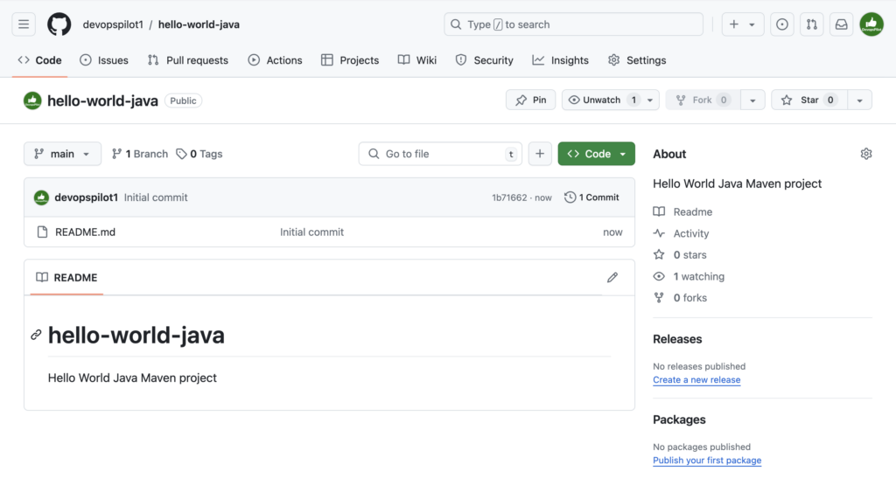
Task: Open the issues icon in top bar
Action: (x=781, y=24)
